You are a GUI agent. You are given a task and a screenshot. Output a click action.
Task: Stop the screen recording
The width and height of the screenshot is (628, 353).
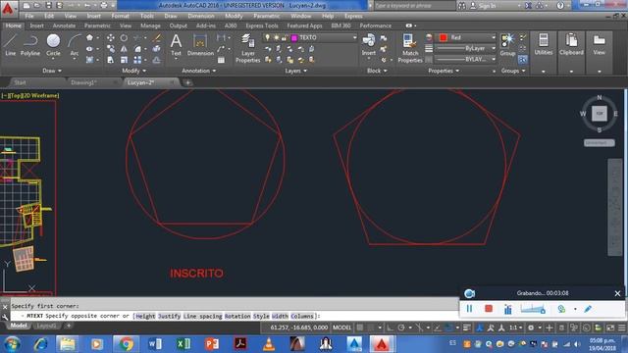coord(489,309)
